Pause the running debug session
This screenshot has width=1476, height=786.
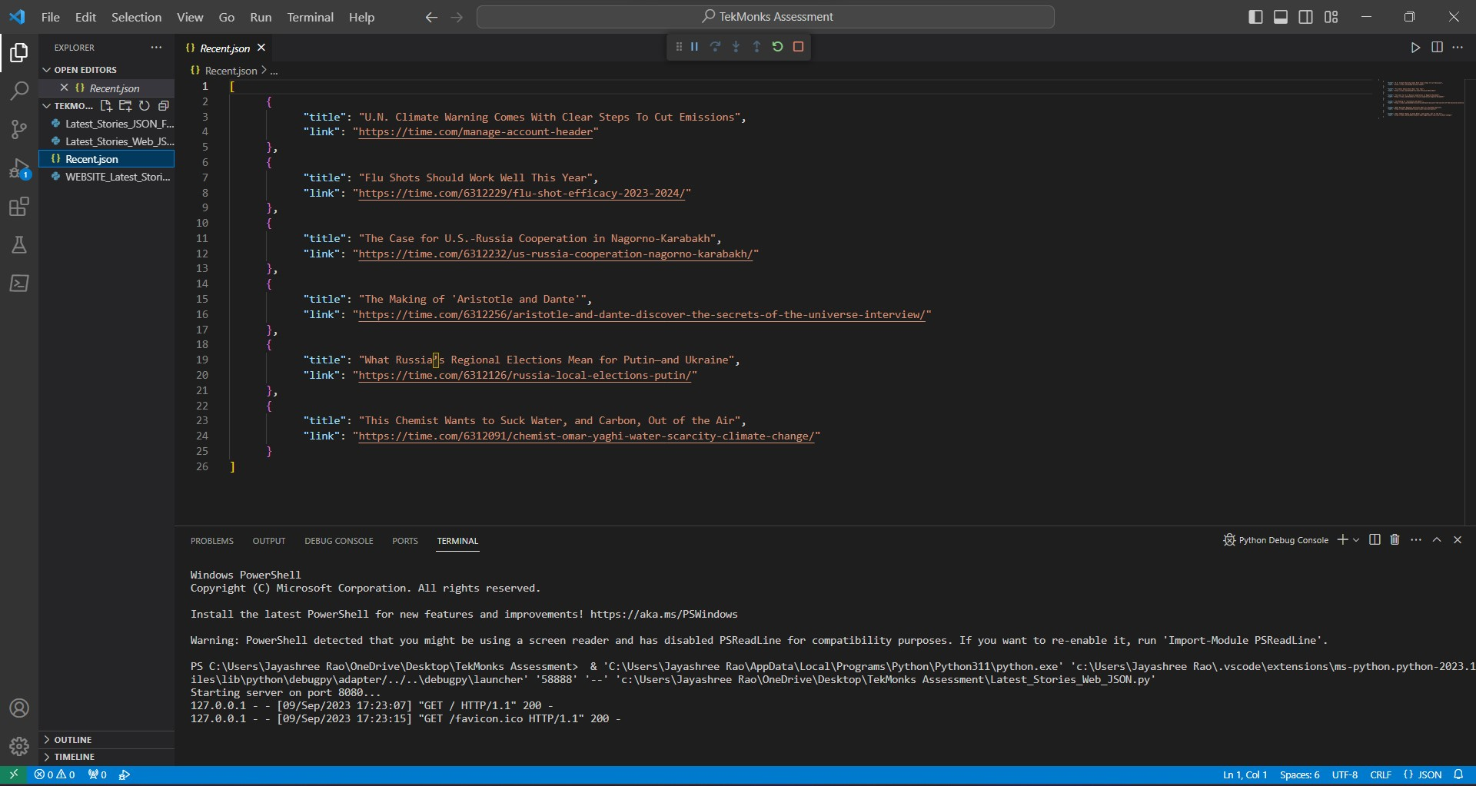tap(694, 47)
